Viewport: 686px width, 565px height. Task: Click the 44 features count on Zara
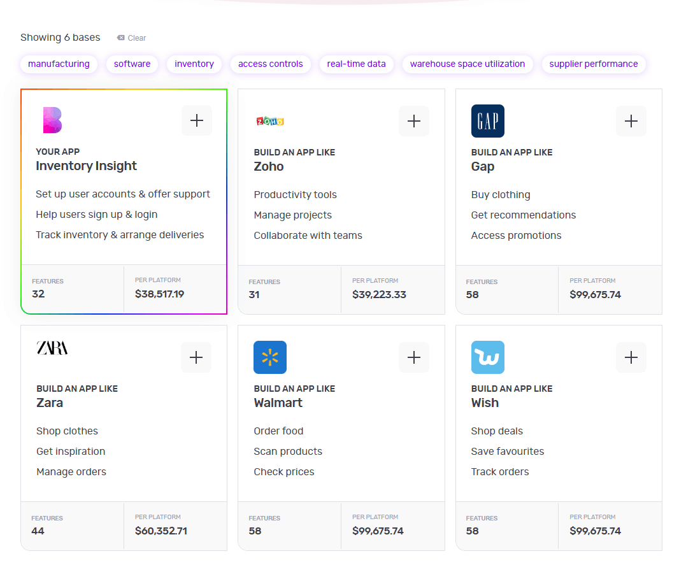point(38,531)
